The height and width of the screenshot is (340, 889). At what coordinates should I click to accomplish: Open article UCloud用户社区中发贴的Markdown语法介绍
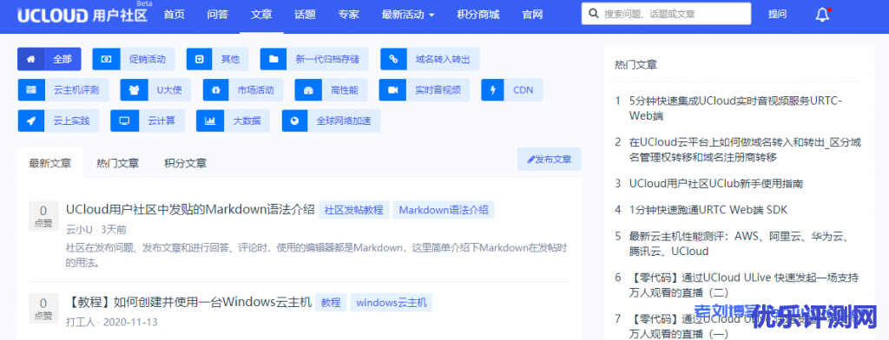(190, 210)
